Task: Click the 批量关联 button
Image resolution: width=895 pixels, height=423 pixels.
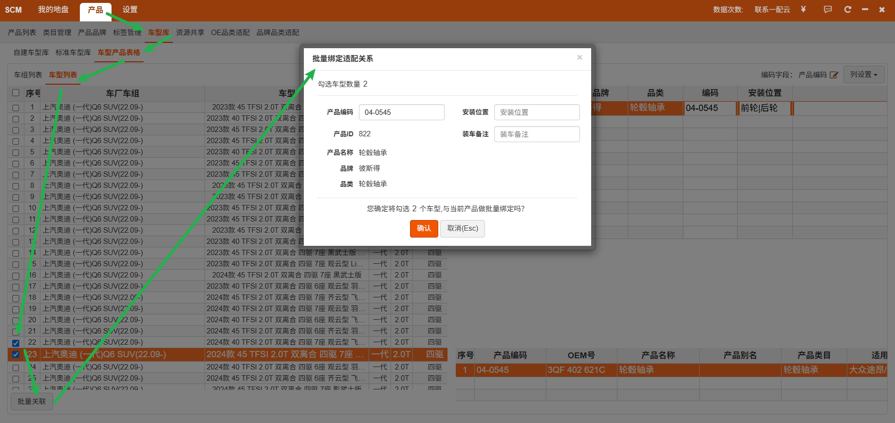Action: [x=32, y=402]
